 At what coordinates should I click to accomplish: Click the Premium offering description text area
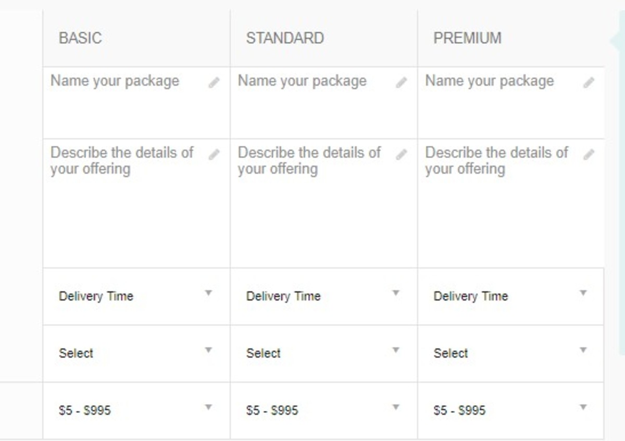(x=496, y=161)
